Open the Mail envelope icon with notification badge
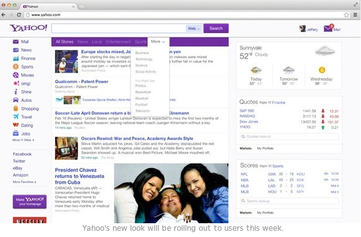361x237 pixels. (329, 28)
